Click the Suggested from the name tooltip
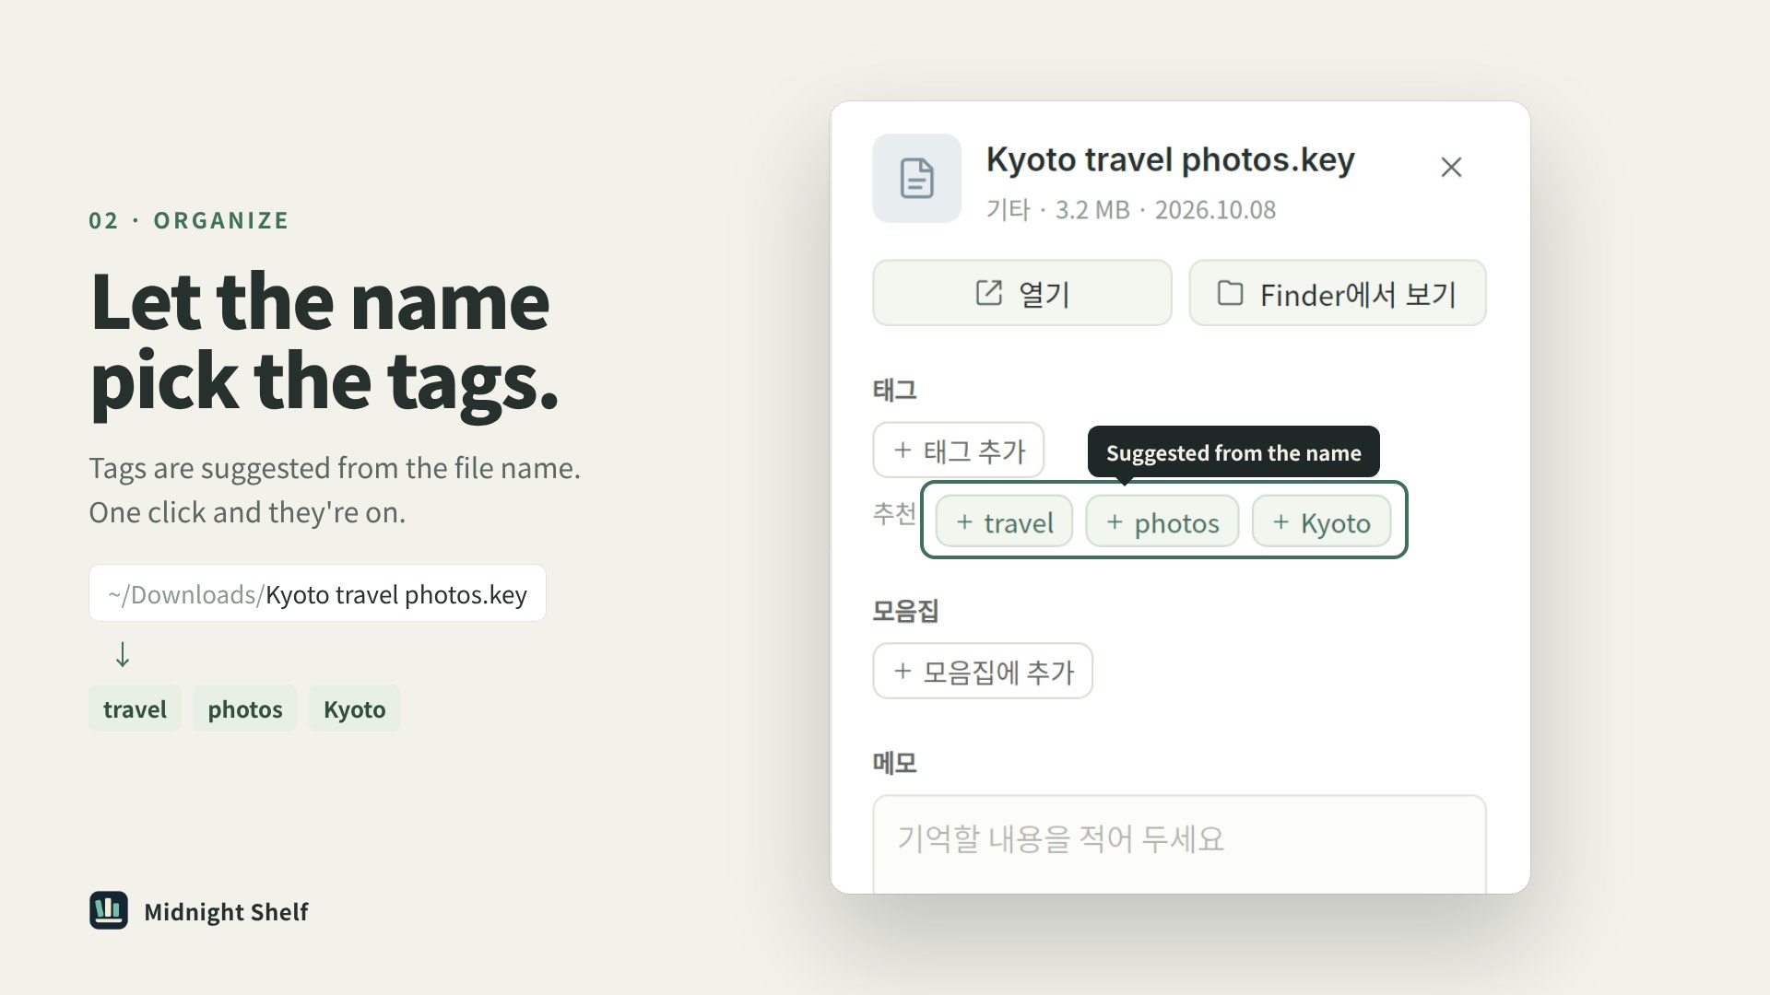1770x995 pixels. (x=1233, y=452)
